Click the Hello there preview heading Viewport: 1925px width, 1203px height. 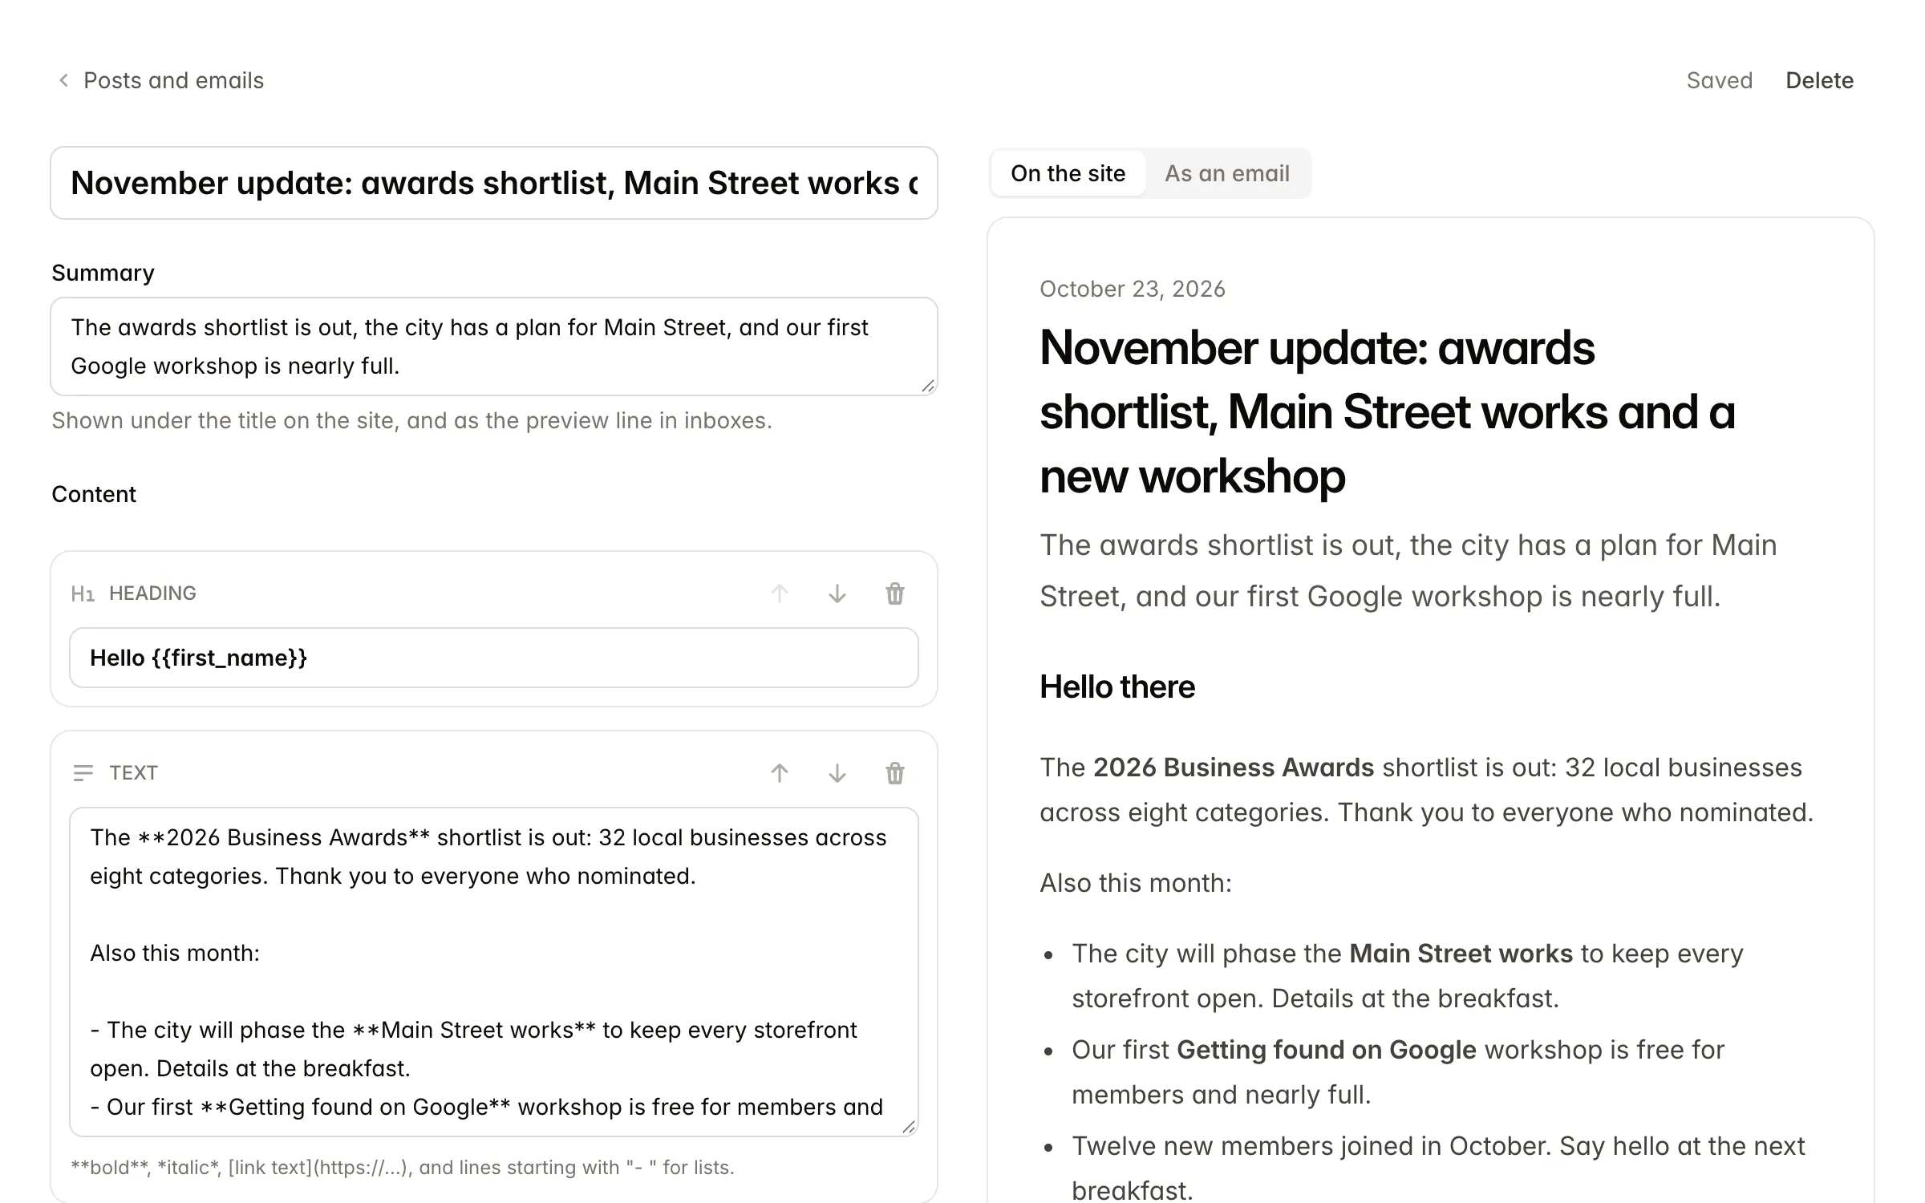click(1117, 687)
